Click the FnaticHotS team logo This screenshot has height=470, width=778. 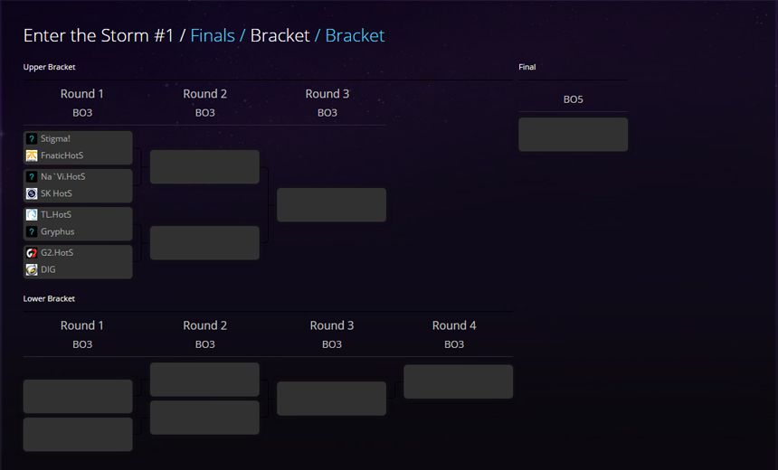tap(32, 155)
